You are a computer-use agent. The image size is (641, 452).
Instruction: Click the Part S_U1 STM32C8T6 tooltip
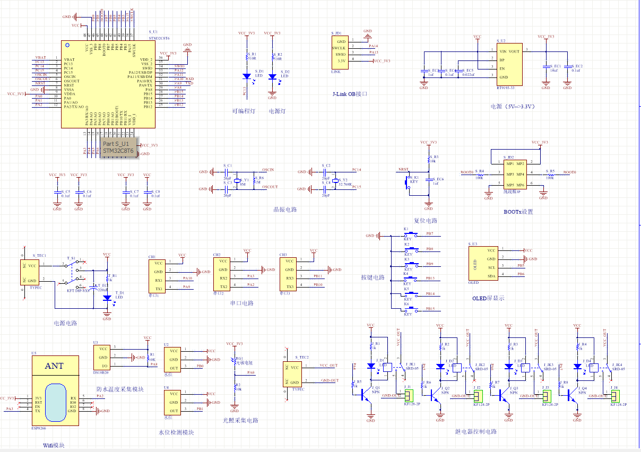click(118, 147)
